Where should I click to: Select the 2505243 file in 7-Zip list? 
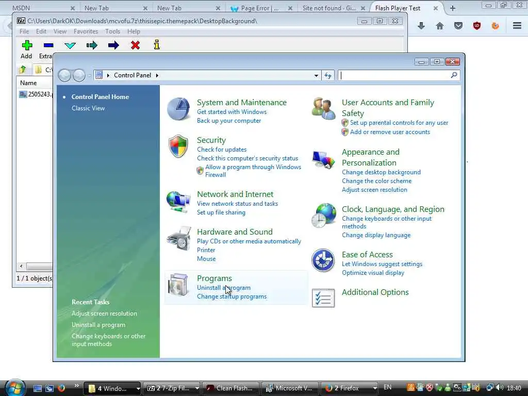36,94
